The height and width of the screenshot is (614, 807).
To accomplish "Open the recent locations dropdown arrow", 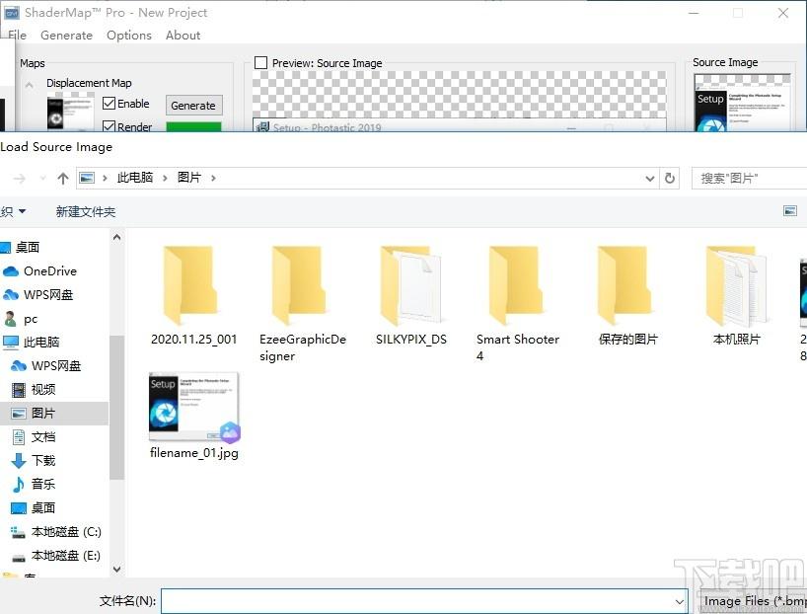I will 42,179.
